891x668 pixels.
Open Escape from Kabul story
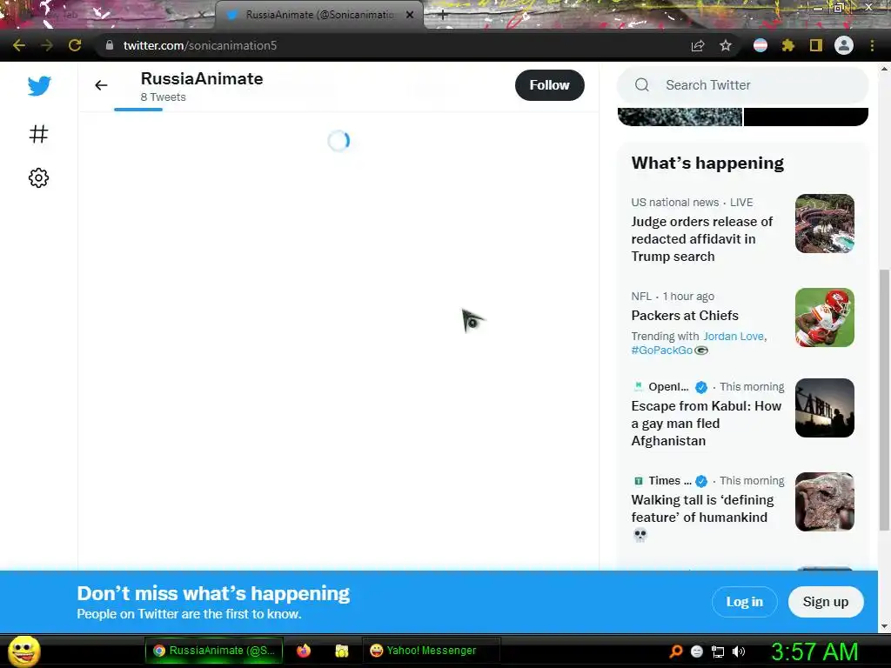point(707,424)
